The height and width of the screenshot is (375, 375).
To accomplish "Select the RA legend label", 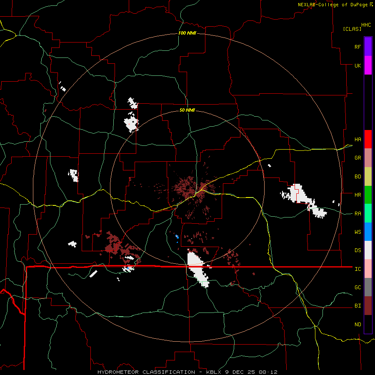I will 357,213.
